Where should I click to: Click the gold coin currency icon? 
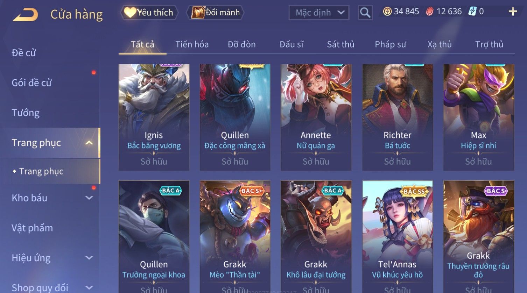point(387,12)
